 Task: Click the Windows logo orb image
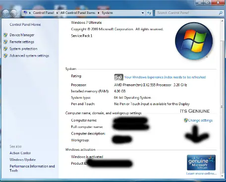coord(194,41)
